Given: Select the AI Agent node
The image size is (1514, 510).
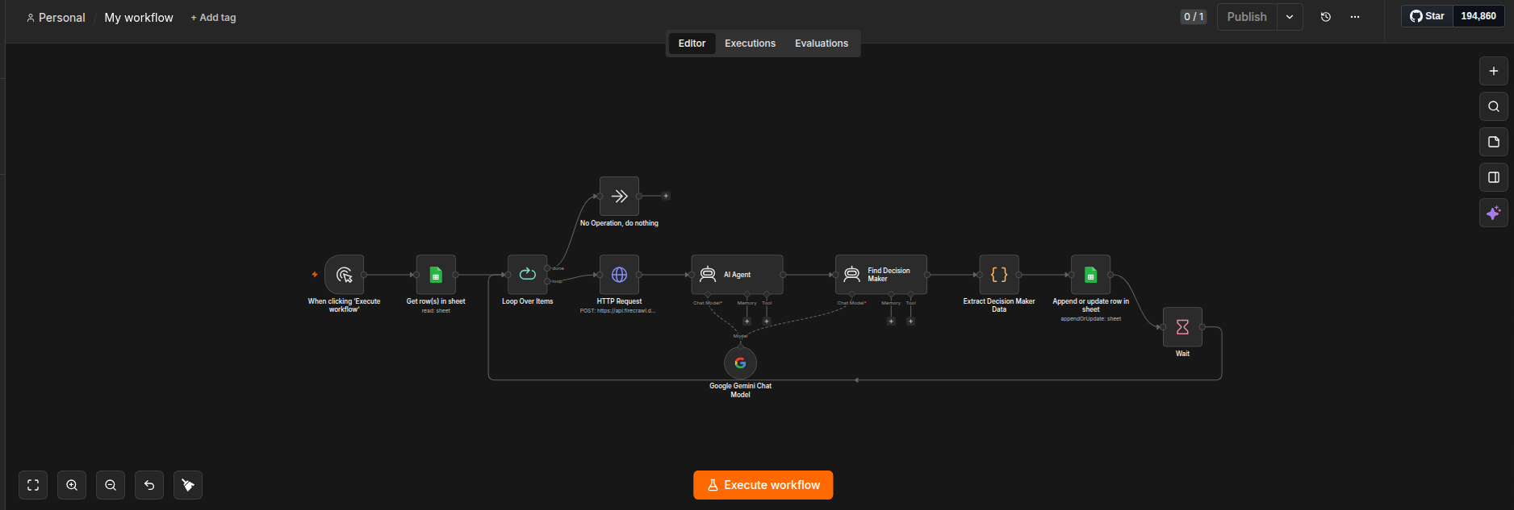Looking at the screenshot, I should (737, 275).
